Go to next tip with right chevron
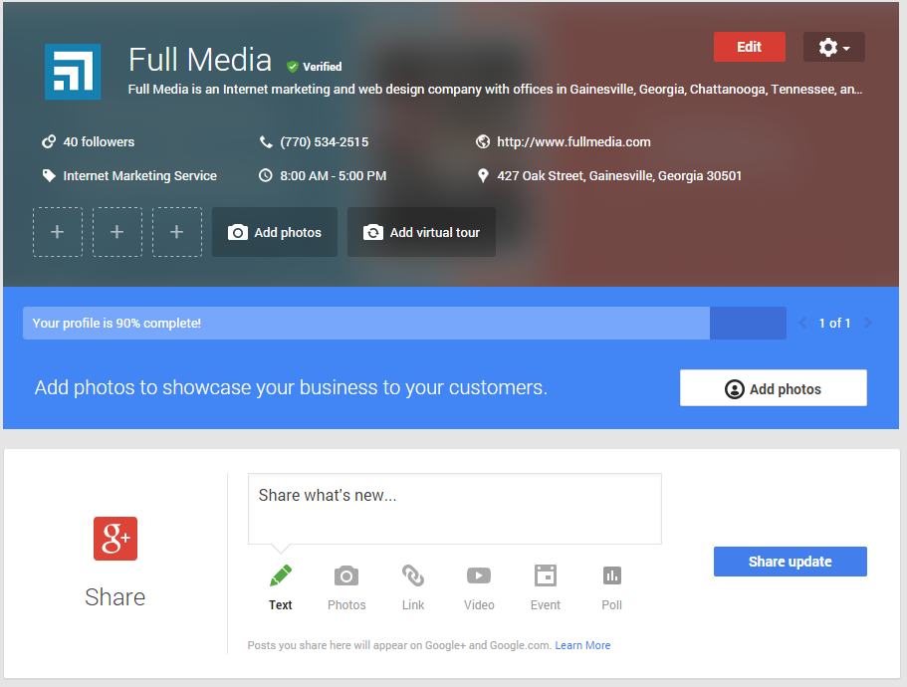The image size is (907, 687). (x=867, y=323)
